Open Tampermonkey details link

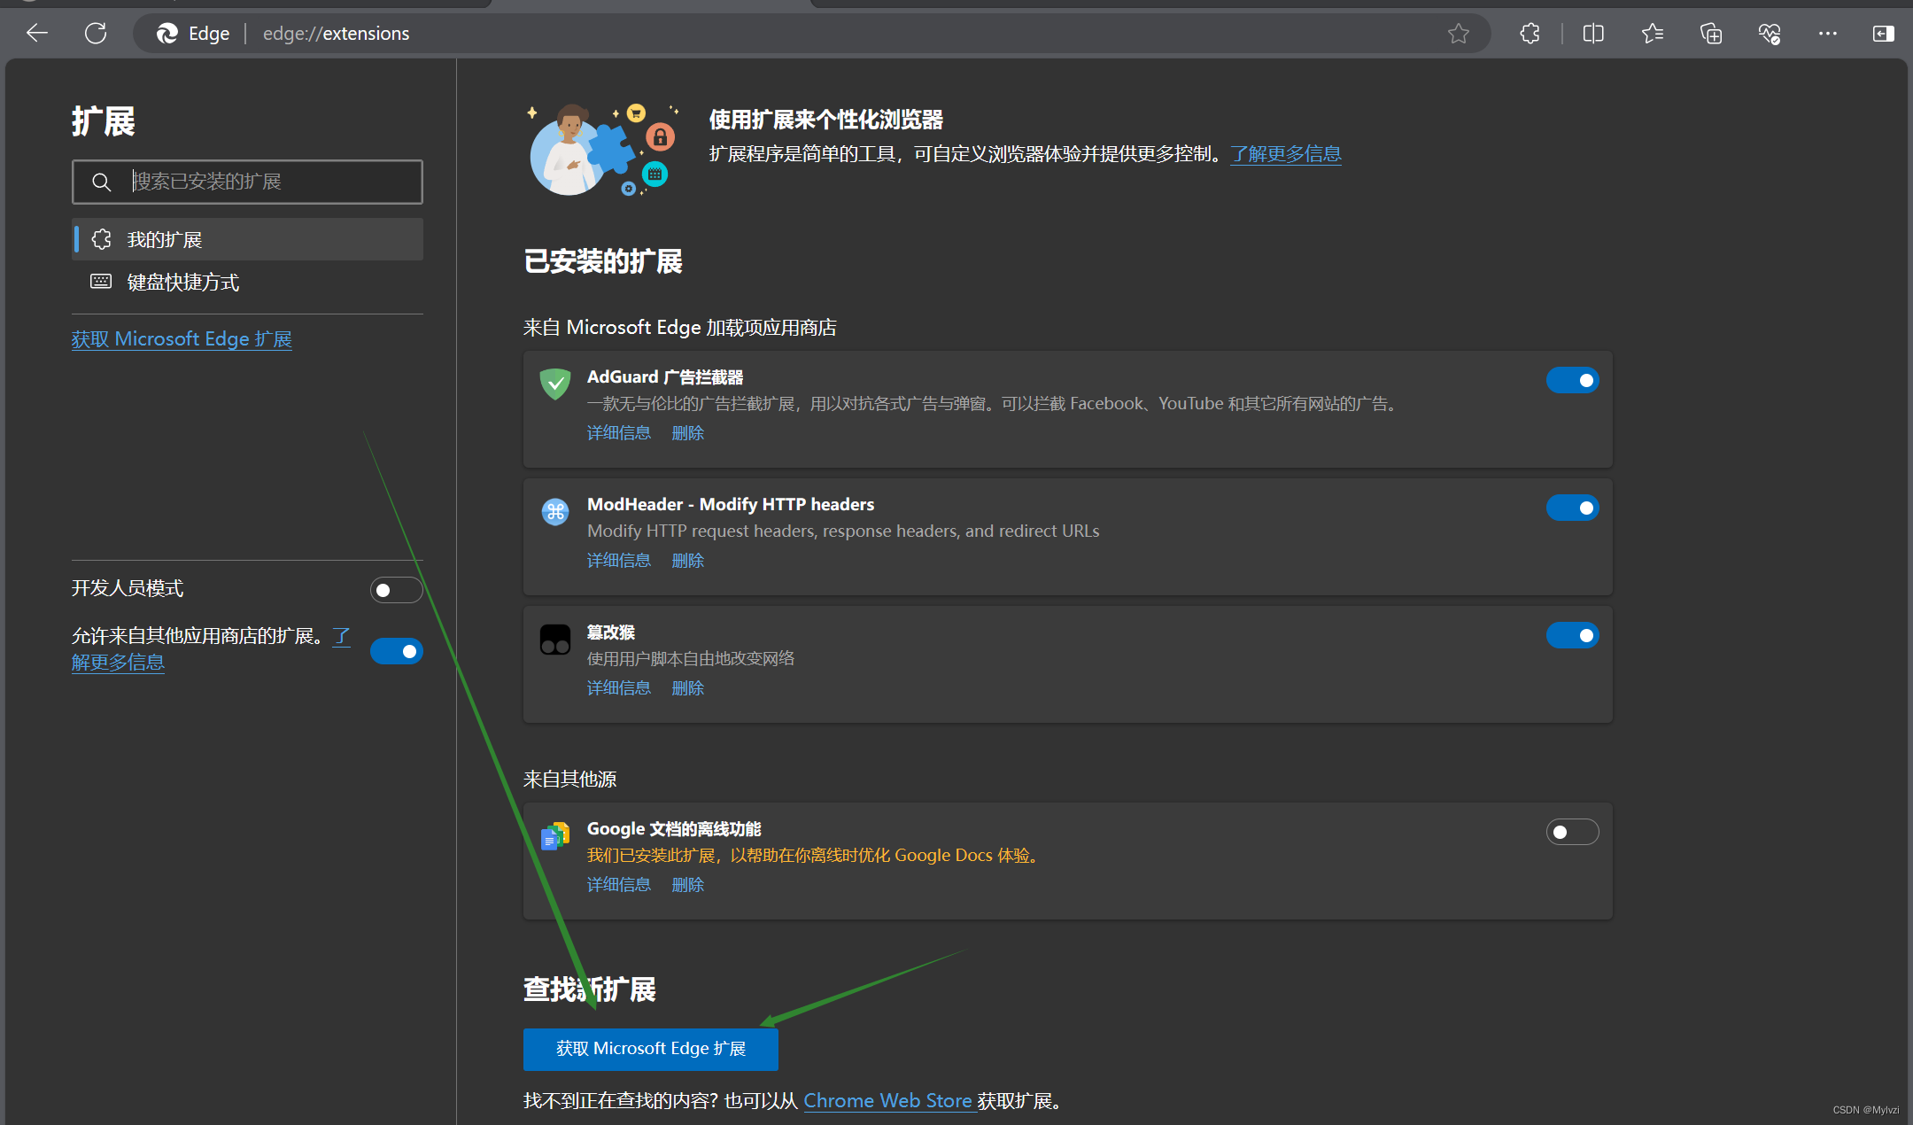[618, 688]
